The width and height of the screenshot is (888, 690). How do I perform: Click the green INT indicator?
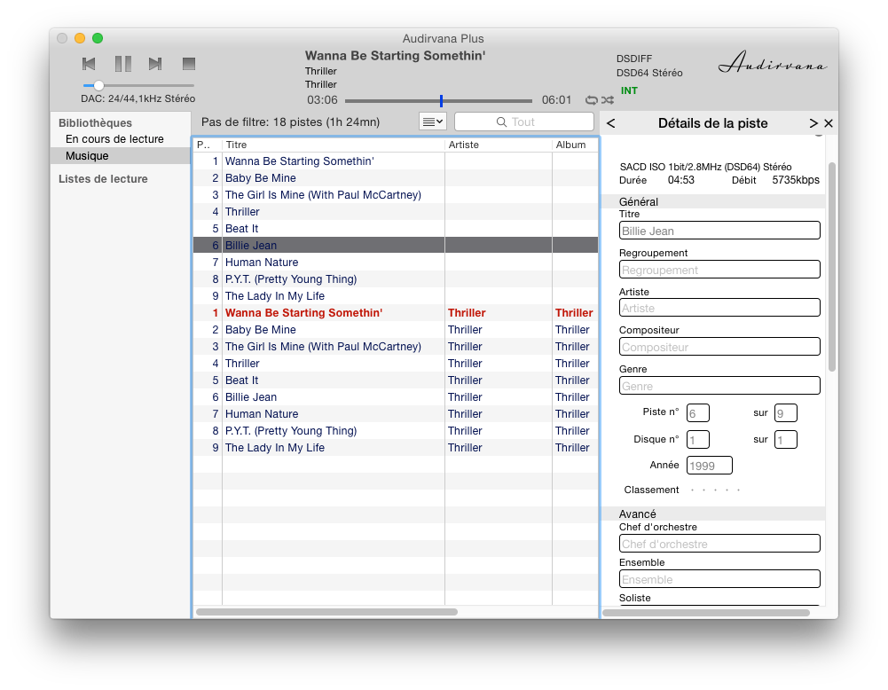click(629, 90)
